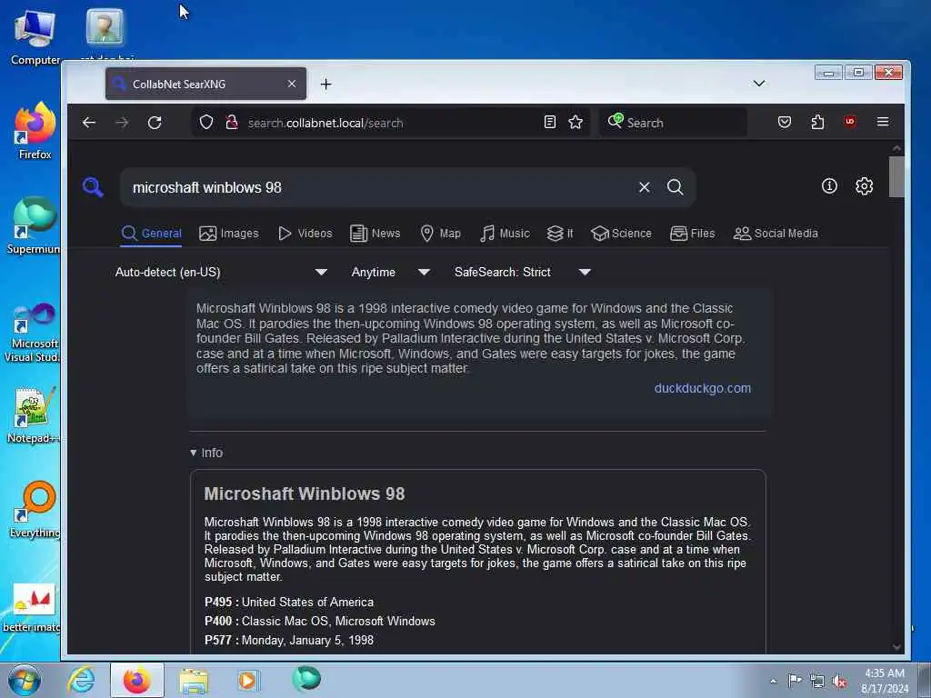Screen dimensions: 931x698
Task: Switch to the Images category tab
Action: pos(228,234)
